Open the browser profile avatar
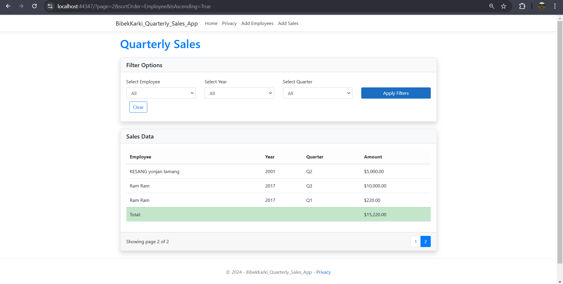This screenshot has height=284, width=563. click(x=542, y=6)
